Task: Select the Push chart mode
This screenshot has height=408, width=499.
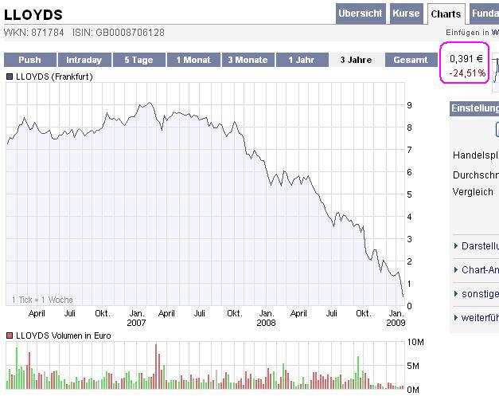Action: click(30, 60)
